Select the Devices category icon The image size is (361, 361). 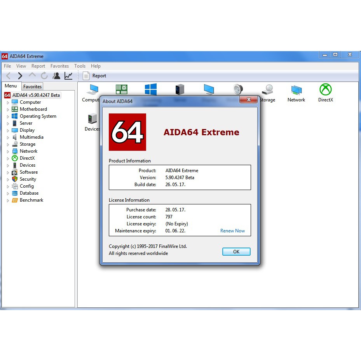pyautogui.click(x=92, y=119)
